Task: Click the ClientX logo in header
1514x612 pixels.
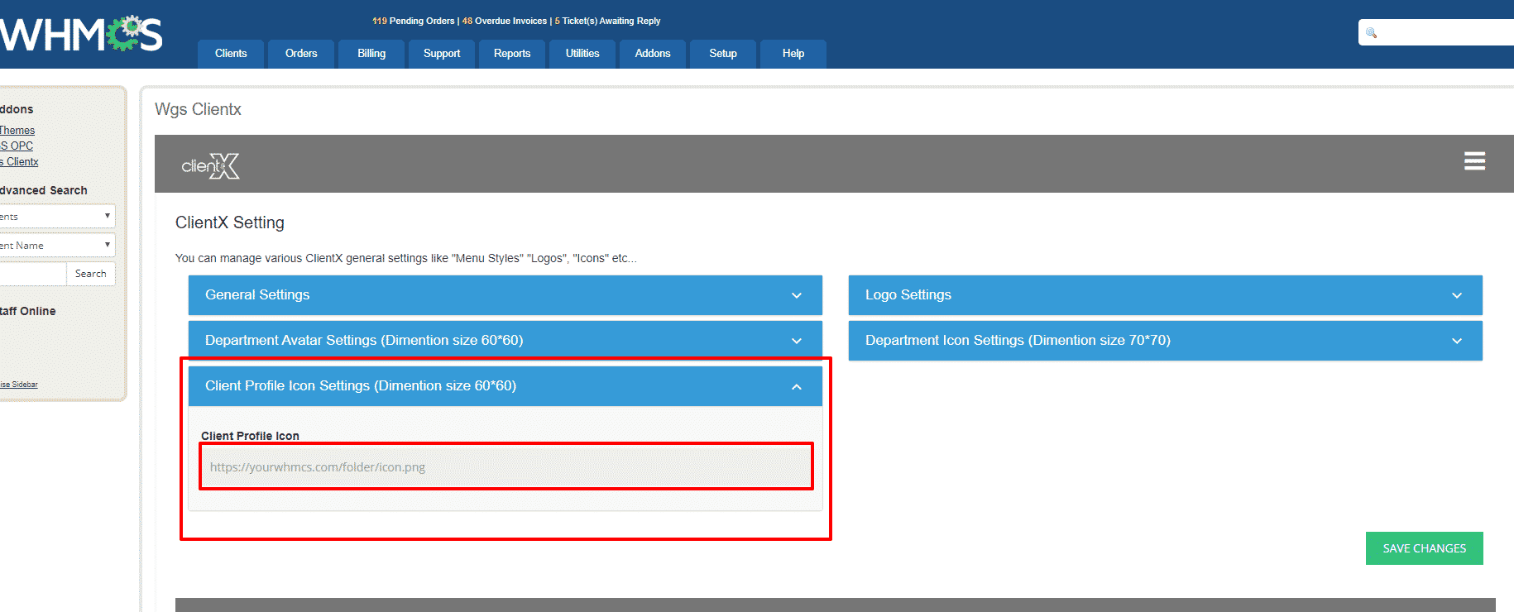Action: (x=210, y=166)
